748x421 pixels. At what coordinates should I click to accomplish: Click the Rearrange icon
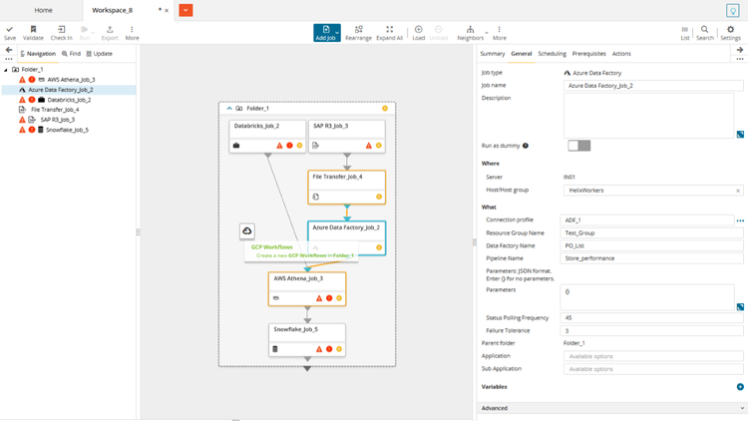[358, 33]
